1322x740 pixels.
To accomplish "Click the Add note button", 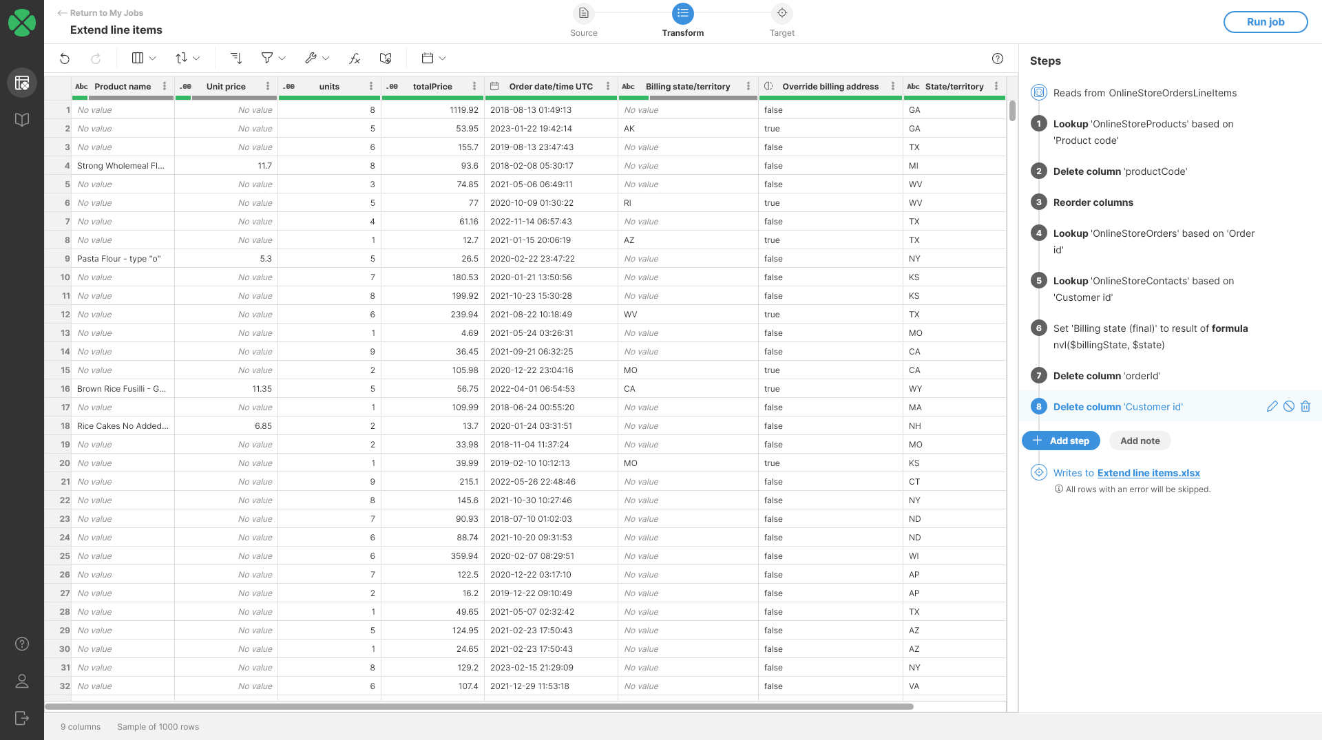I will [1140, 441].
